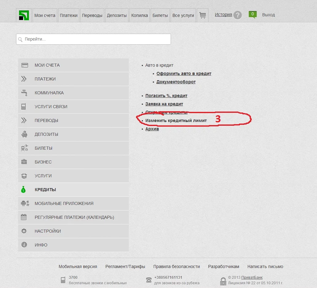Open Правила безопасности footer link
The height and width of the screenshot is (288, 317).
(176, 266)
